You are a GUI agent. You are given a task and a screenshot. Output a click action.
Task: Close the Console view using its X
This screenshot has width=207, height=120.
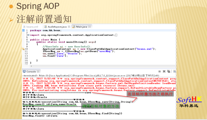point(38,71)
